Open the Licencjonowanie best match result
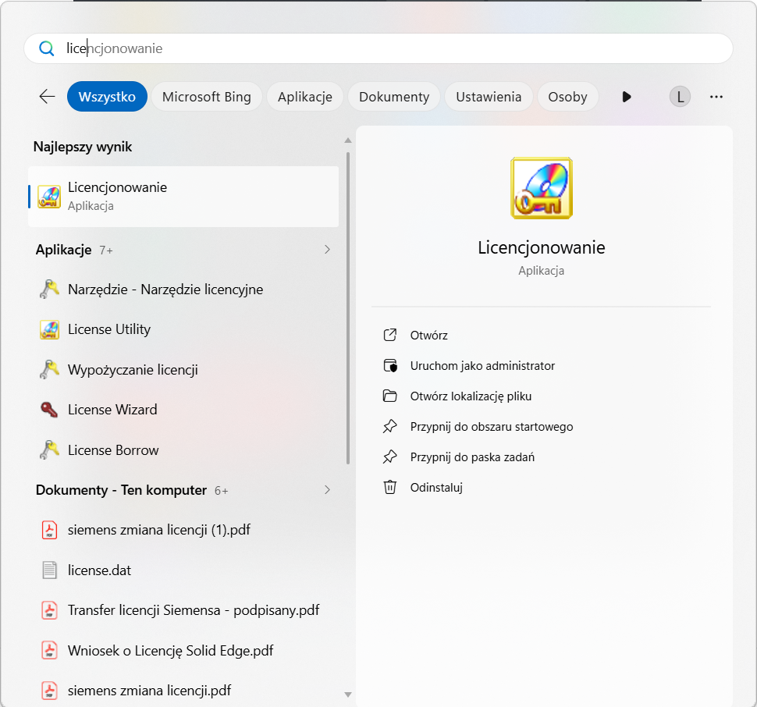Screen dimensions: 757x707 [x=183, y=197]
